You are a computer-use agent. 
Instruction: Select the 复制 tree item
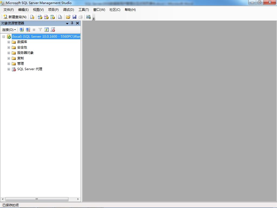click(20, 58)
